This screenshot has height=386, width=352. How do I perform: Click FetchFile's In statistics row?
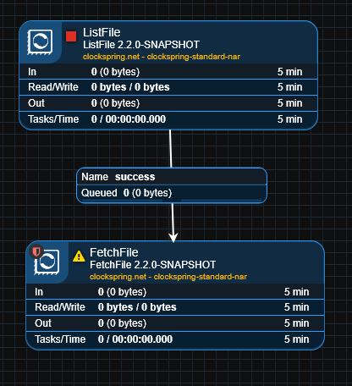pyautogui.click(x=175, y=292)
